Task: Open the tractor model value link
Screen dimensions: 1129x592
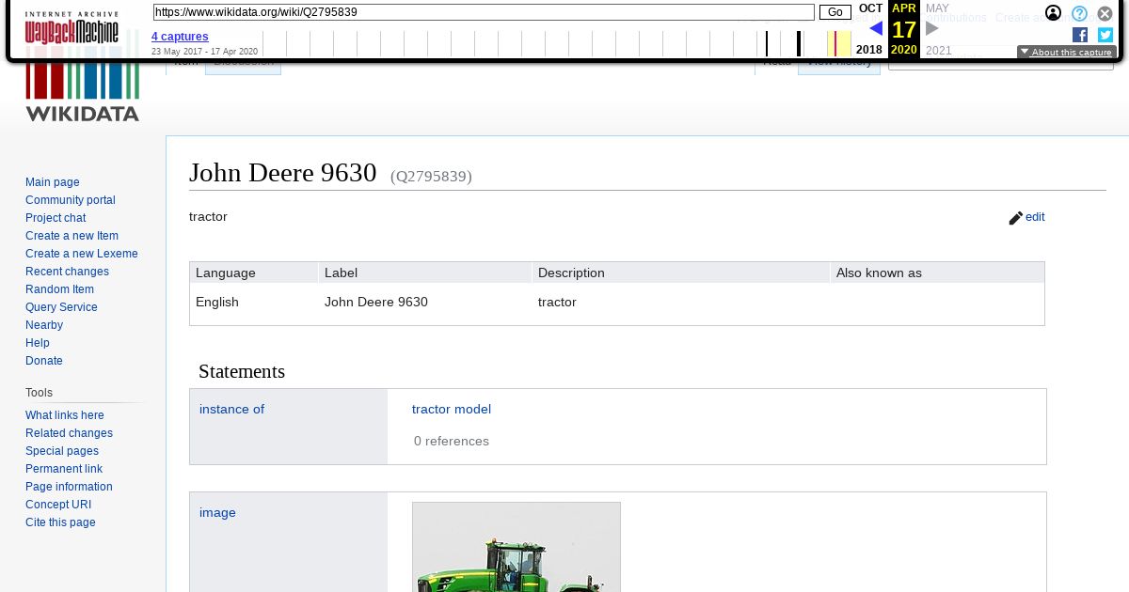Action: pyautogui.click(x=452, y=409)
